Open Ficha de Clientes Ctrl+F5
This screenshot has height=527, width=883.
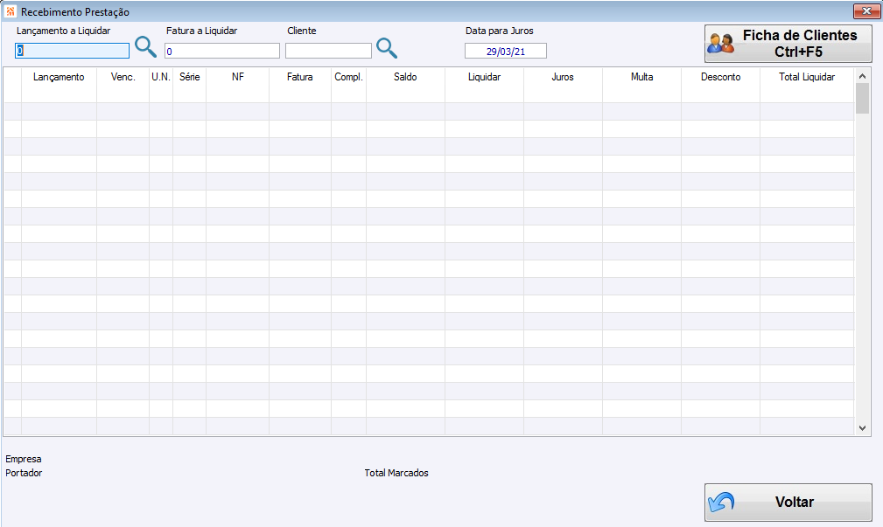pos(788,44)
